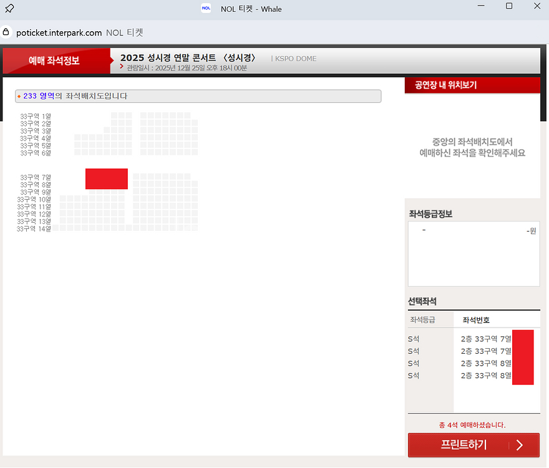Screen dimensions: 549x468
Task: Click the red seat indicator swatch in 선택좌석 table
Action: click(523, 358)
